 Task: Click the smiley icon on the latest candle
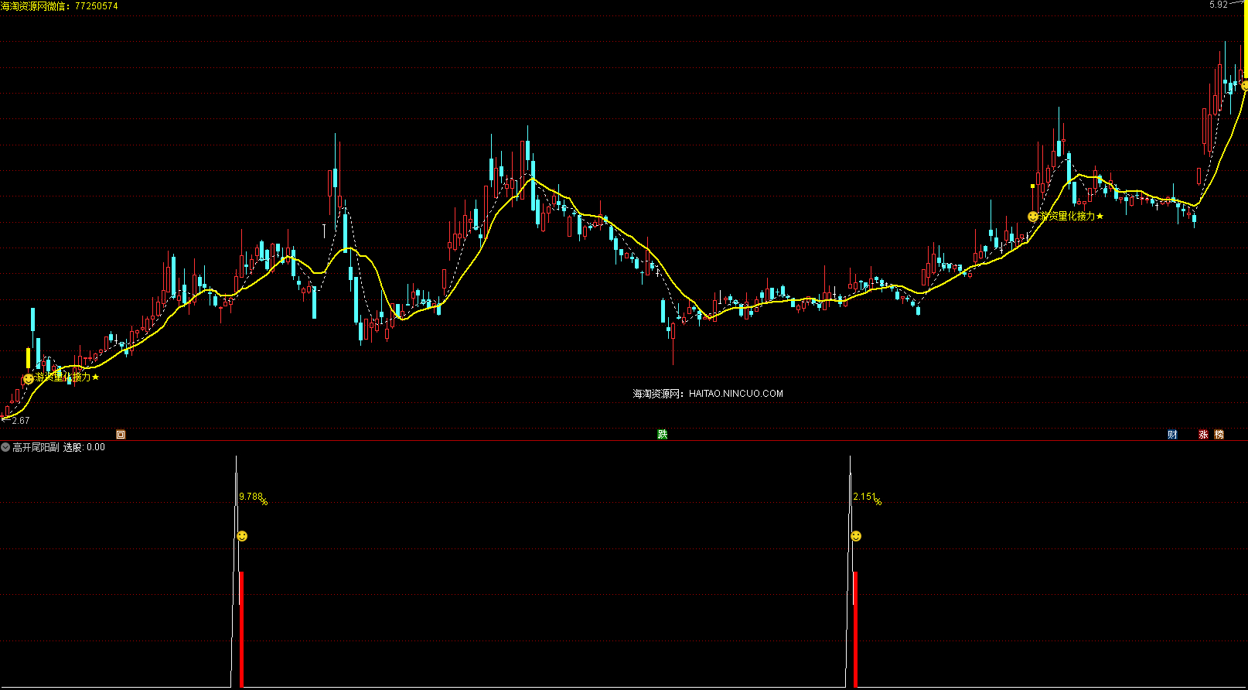point(1244,85)
